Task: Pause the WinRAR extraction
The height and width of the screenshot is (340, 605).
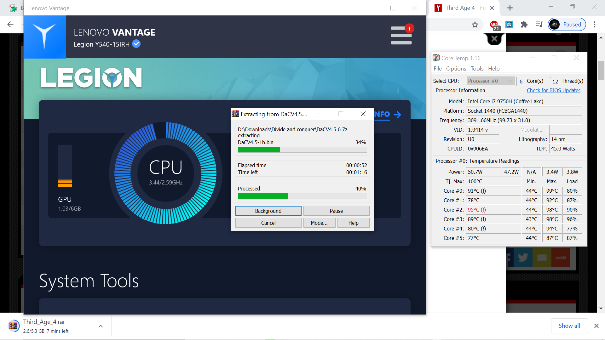Action: click(336, 211)
